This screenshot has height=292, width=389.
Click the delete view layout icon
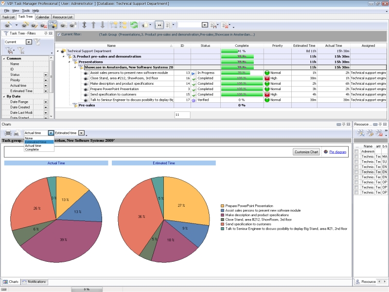(x=225, y=25)
